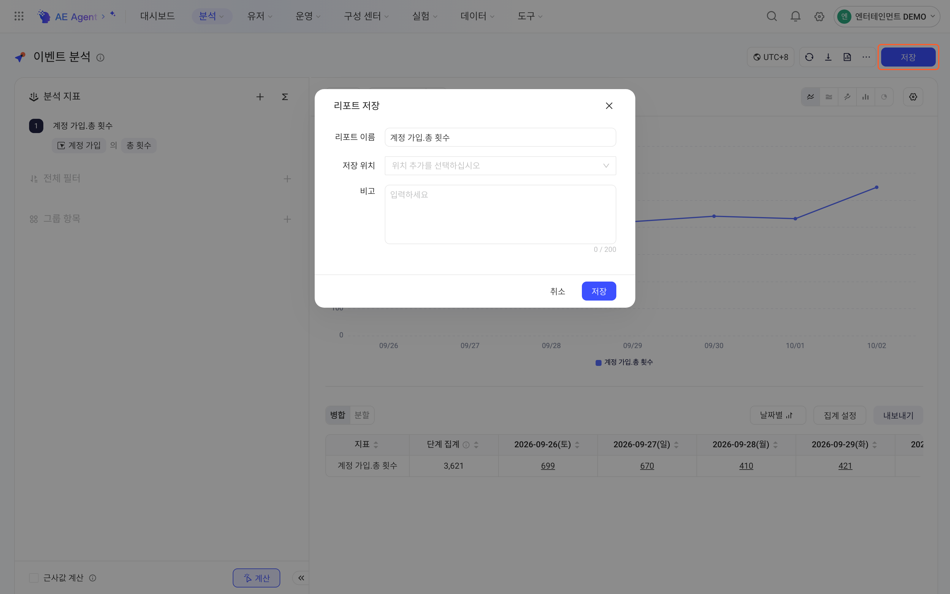950x594 pixels.
Task: Click the download icon in toolbar
Action: pos(828,57)
